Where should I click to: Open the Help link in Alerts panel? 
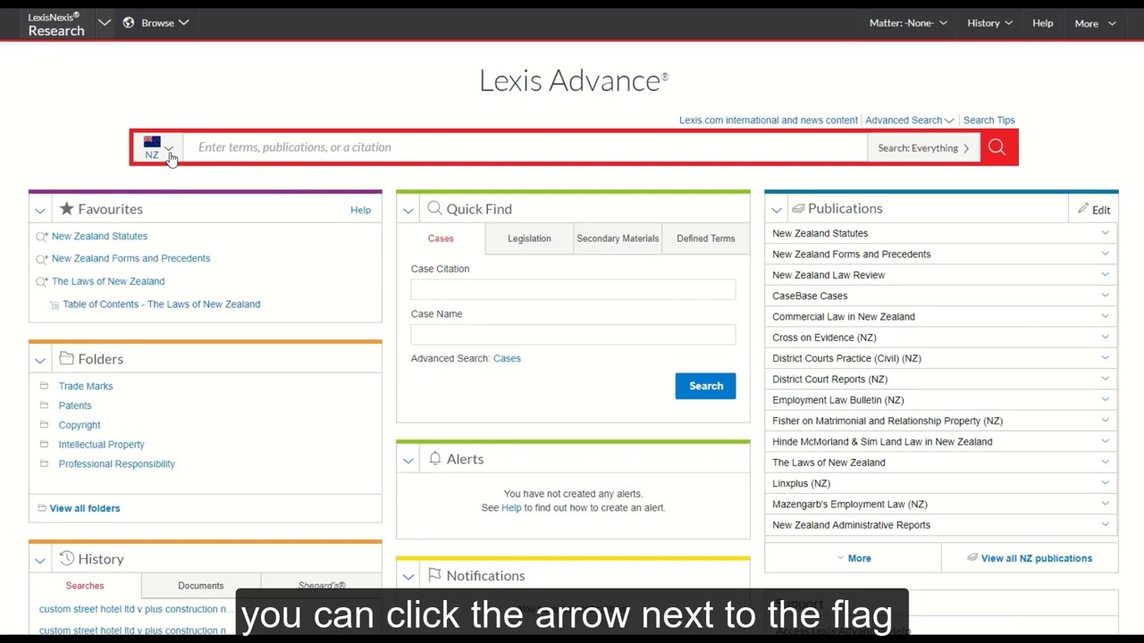[x=511, y=507]
